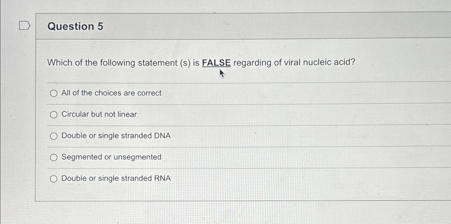Click the 'All of the choices are correct' option text
This screenshot has width=451, height=224.
click(111, 93)
